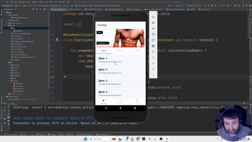
Task: Raise volume in emulator side toolbar
Action: coord(153,23)
